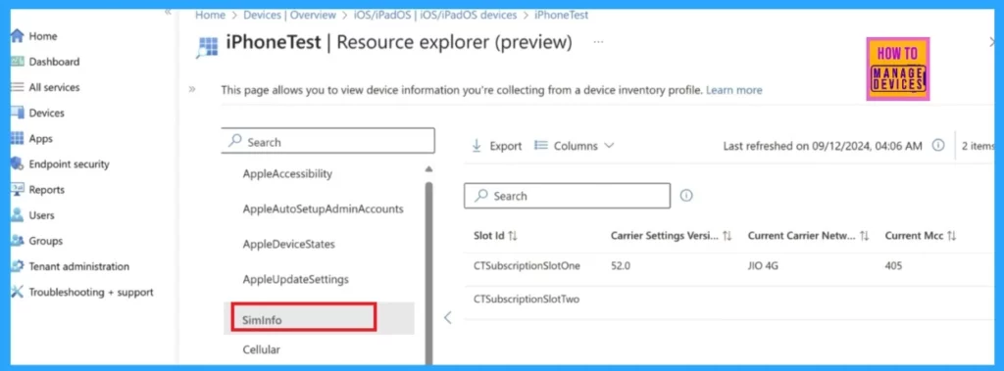Click info icon beside last refreshed time

pos(938,145)
